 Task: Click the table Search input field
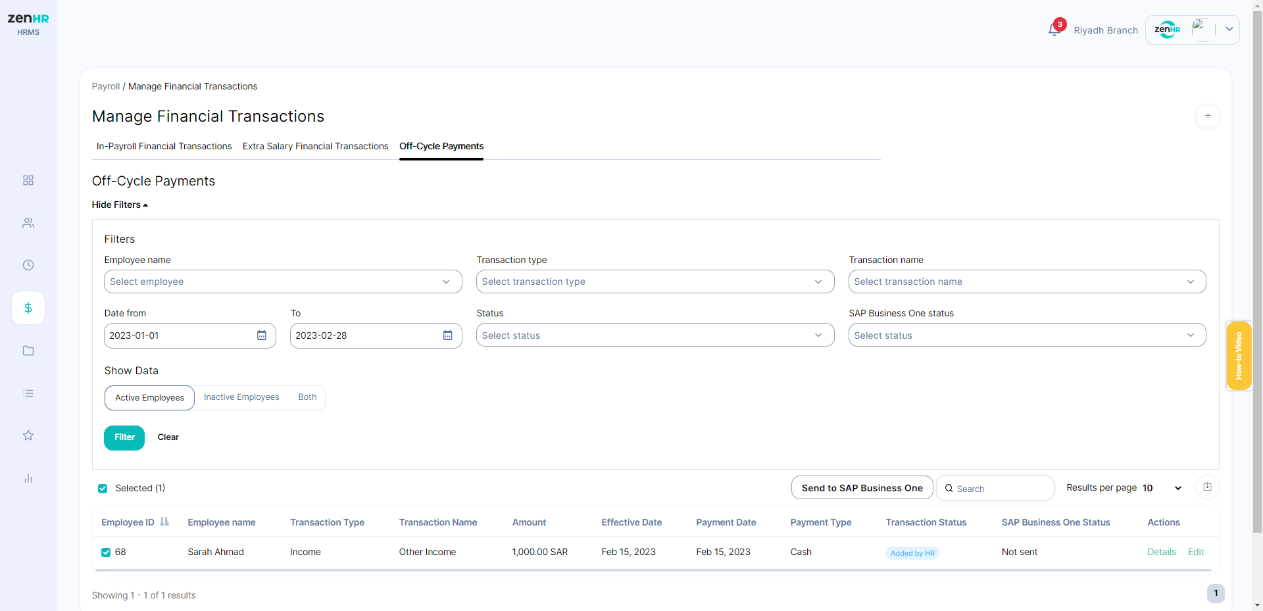[995, 488]
